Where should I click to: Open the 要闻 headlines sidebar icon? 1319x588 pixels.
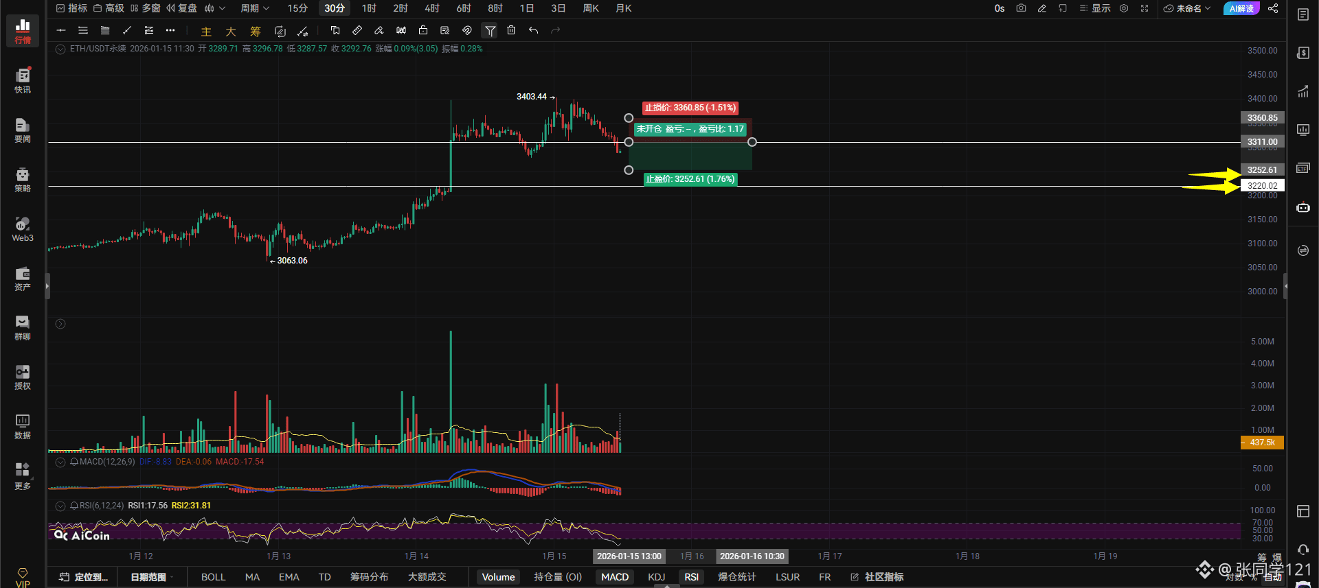[23, 130]
